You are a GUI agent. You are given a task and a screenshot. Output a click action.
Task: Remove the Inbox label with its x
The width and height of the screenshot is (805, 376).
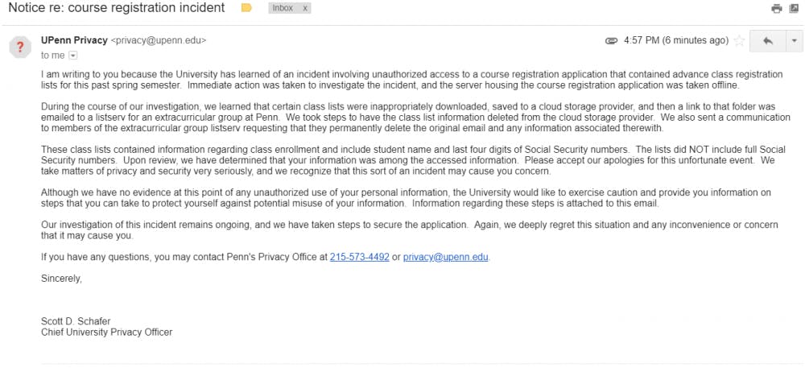(x=305, y=8)
